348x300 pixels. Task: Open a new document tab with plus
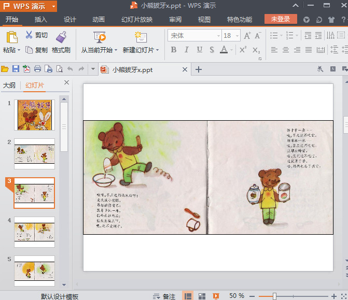tap(198, 69)
